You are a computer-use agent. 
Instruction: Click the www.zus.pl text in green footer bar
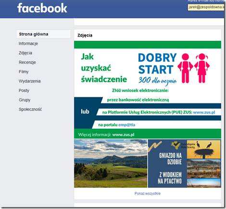point(123,135)
